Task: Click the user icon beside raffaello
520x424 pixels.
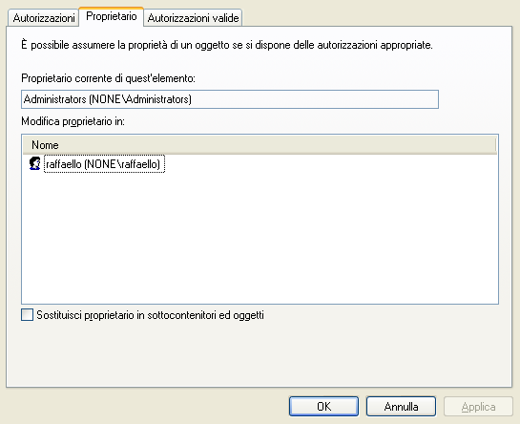Action: (x=34, y=163)
